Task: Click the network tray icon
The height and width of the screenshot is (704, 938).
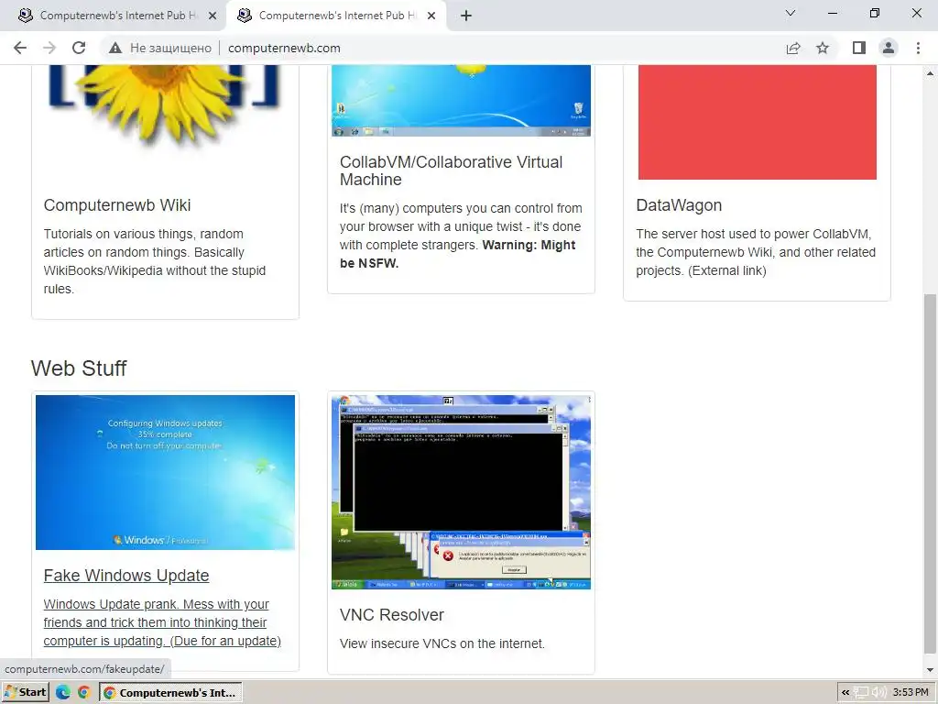Action: point(861,693)
